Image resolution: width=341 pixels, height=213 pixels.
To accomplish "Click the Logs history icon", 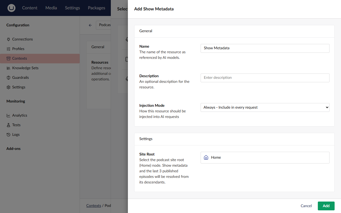I will click(x=9, y=134).
